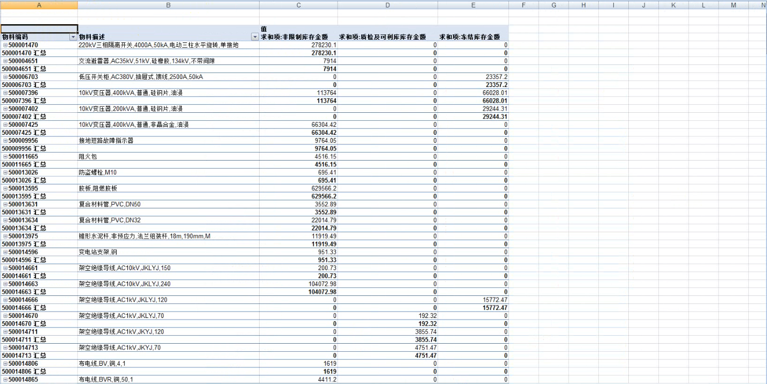
Task: Click collapse icon beside 500013634
Action: (x=5, y=220)
